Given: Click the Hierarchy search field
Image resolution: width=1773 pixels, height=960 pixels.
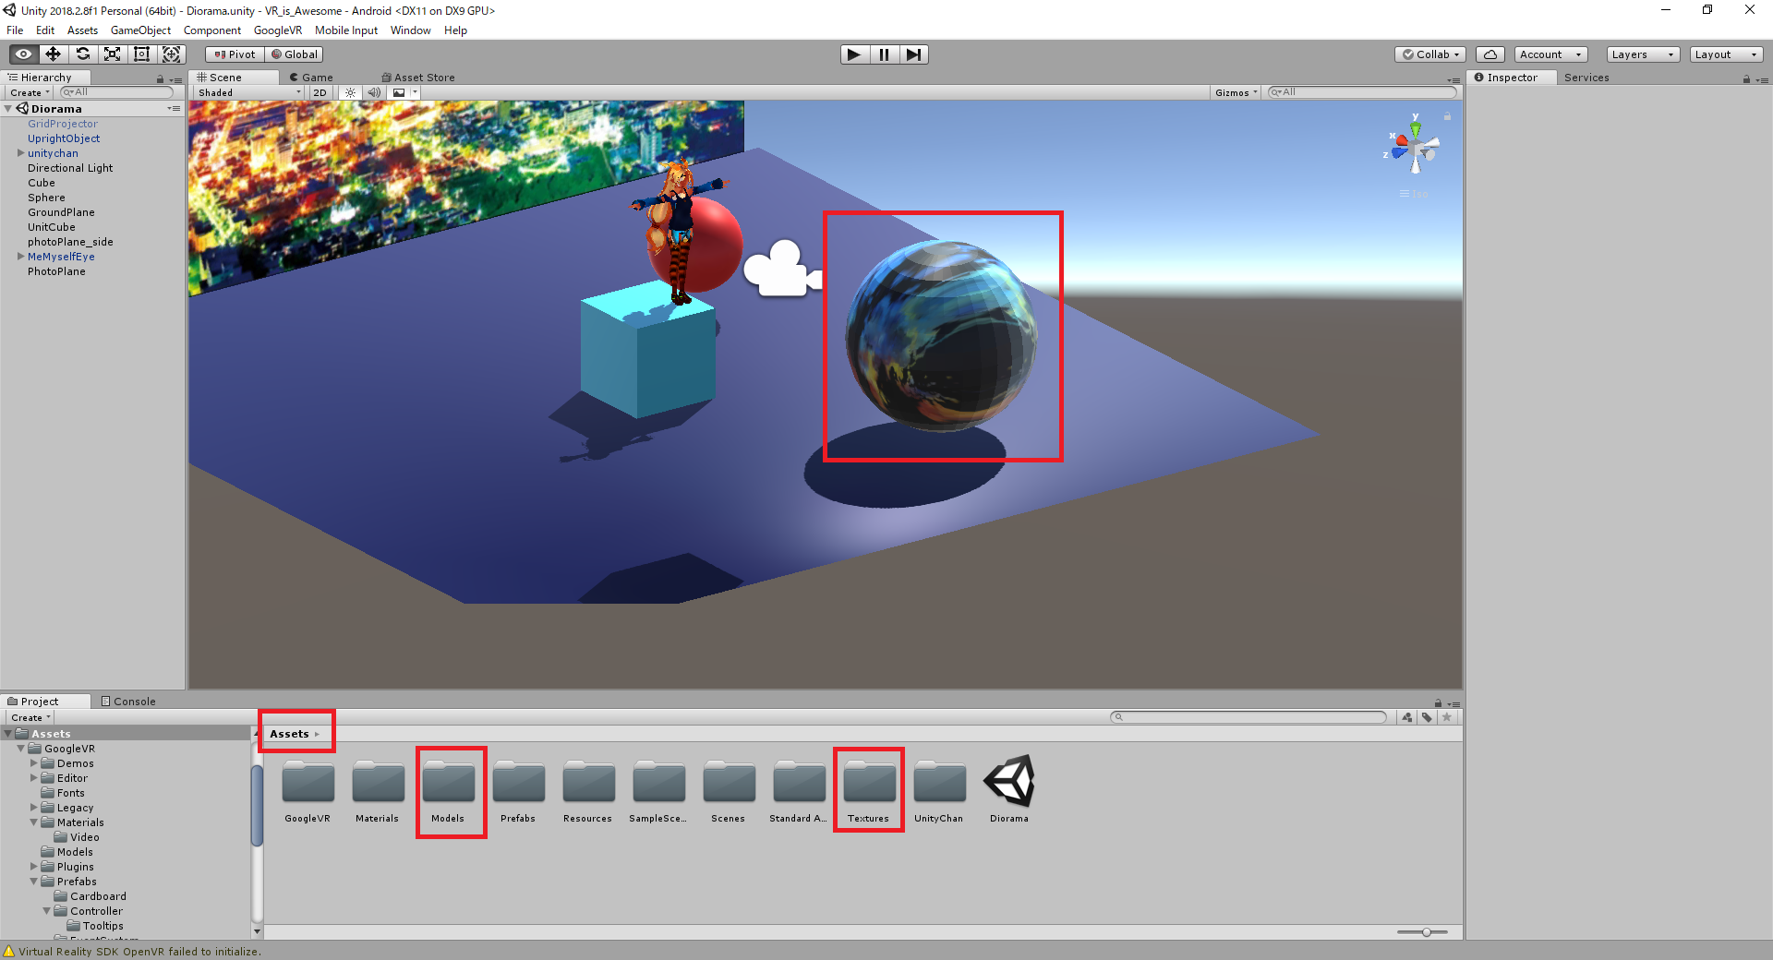Looking at the screenshot, I should click(117, 92).
